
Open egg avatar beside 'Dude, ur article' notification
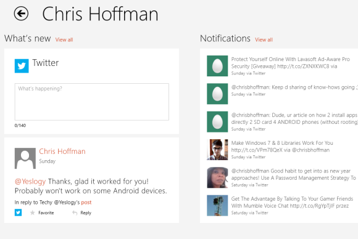coord(217,122)
